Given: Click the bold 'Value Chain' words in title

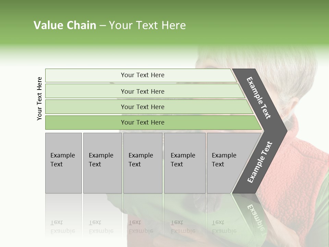Looking at the screenshot, I should click(65, 25).
